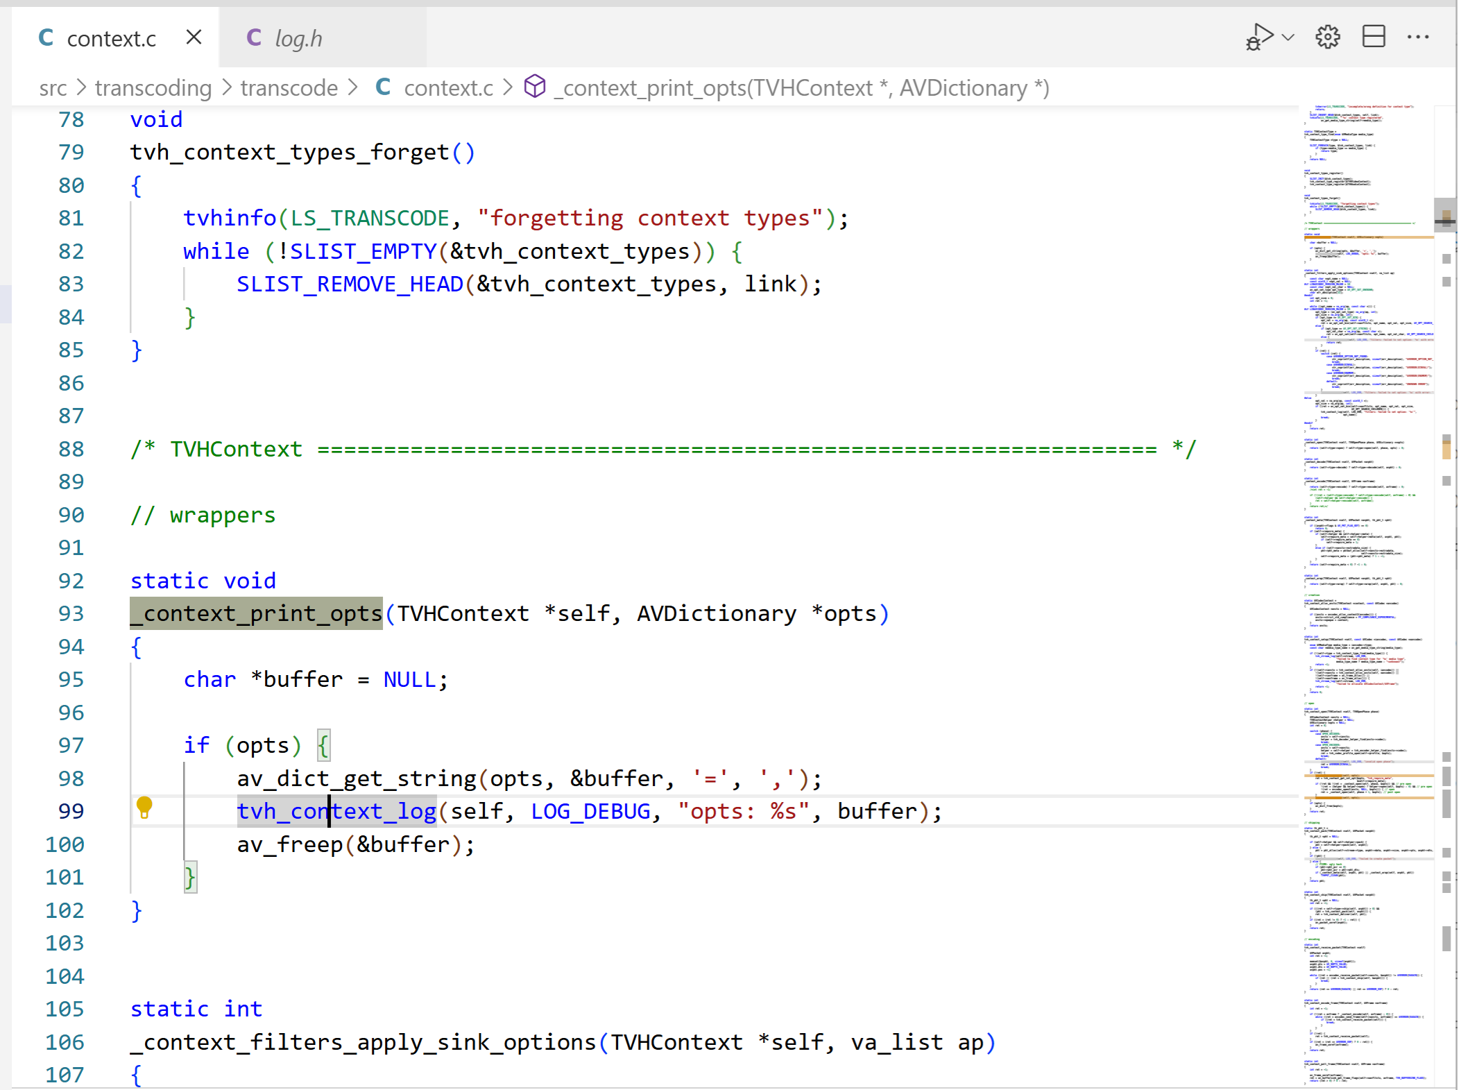The width and height of the screenshot is (1463, 1090).
Task: Click av_freep on line 100
Action: pyautogui.click(x=289, y=844)
